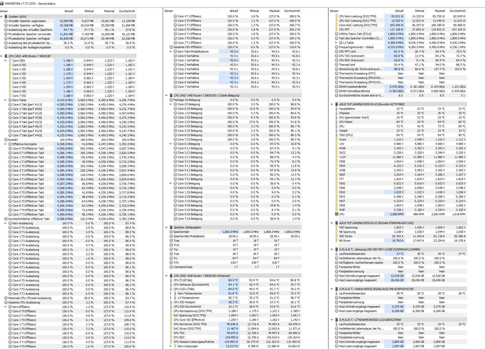Collapse the System: ASUS section
This screenshot has width=485, height=349.
(2, 16)
